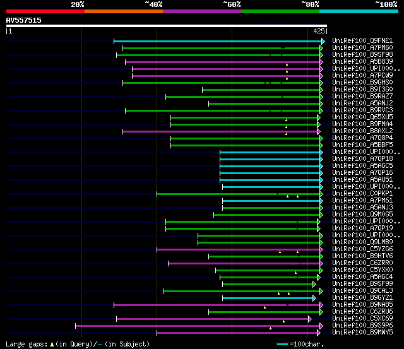Open the UniRef100_A7Q8P4 entry
Screen dimensions: 404x349
362,138
